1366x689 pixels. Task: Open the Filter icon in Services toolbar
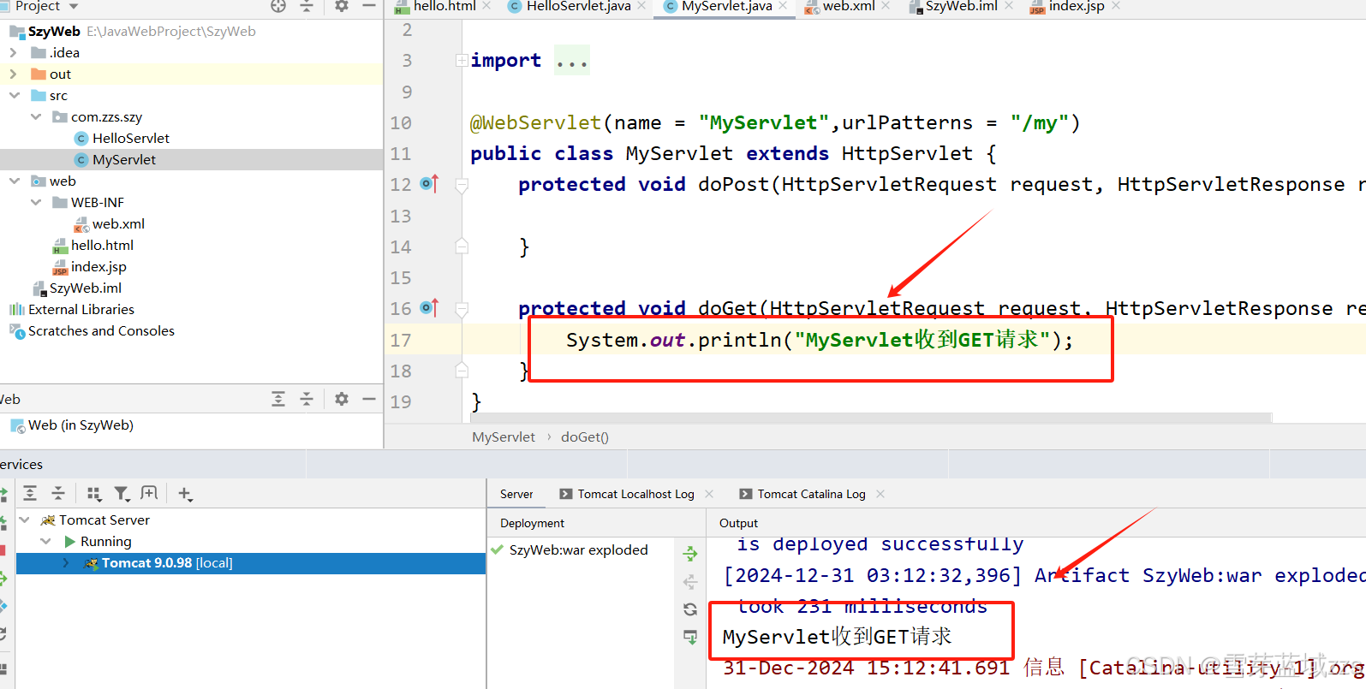tap(122, 494)
